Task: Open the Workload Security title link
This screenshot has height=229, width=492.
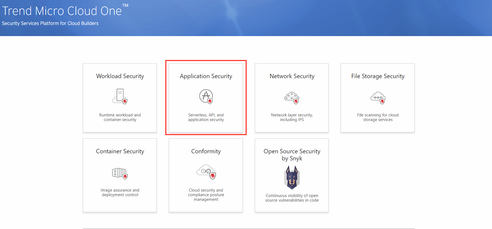Action: coord(120,76)
